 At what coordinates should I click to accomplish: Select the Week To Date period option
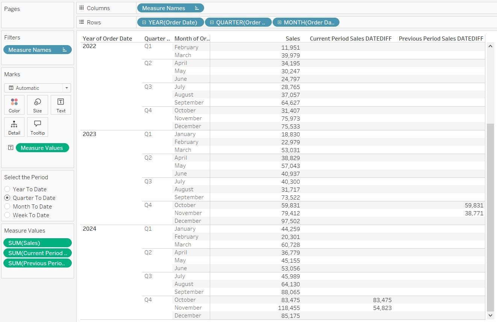click(7, 215)
